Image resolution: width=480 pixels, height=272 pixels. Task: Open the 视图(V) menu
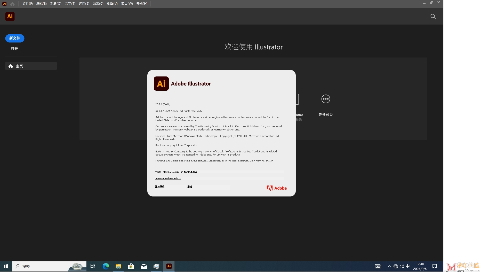click(112, 4)
